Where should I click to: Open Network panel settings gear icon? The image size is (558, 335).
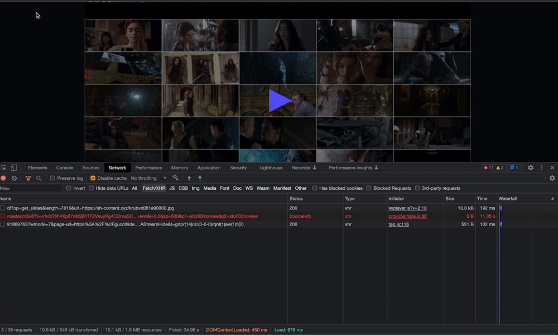coord(552,178)
